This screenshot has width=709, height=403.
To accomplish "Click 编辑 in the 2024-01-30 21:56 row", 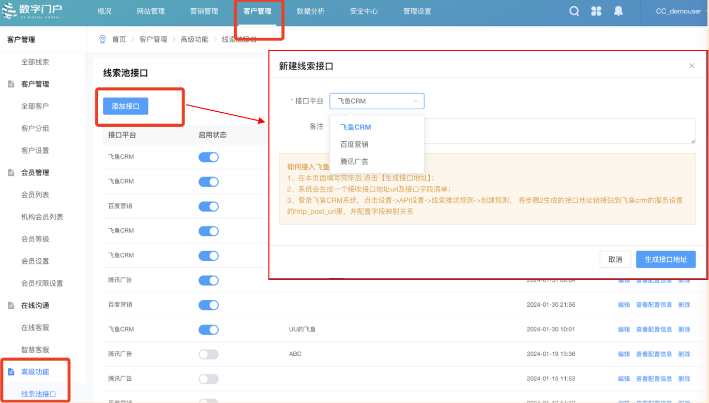I will [x=624, y=305].
